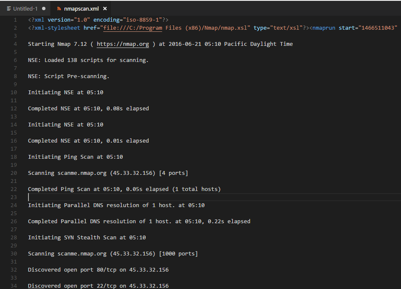Image resolution: width=401 pixels, height=289 pixels.
Task: Click 'xml-stylesheet' on line 2
Action: [57, 28]
